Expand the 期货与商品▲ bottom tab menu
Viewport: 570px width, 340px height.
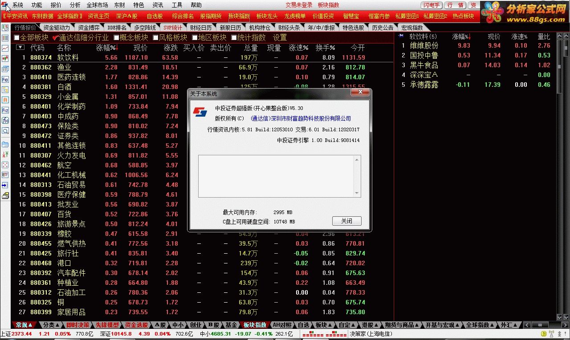click(402, 325)
